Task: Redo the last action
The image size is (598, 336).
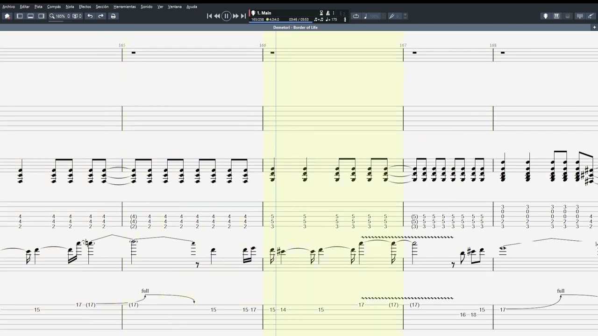Action: click(x=100, y=16)
